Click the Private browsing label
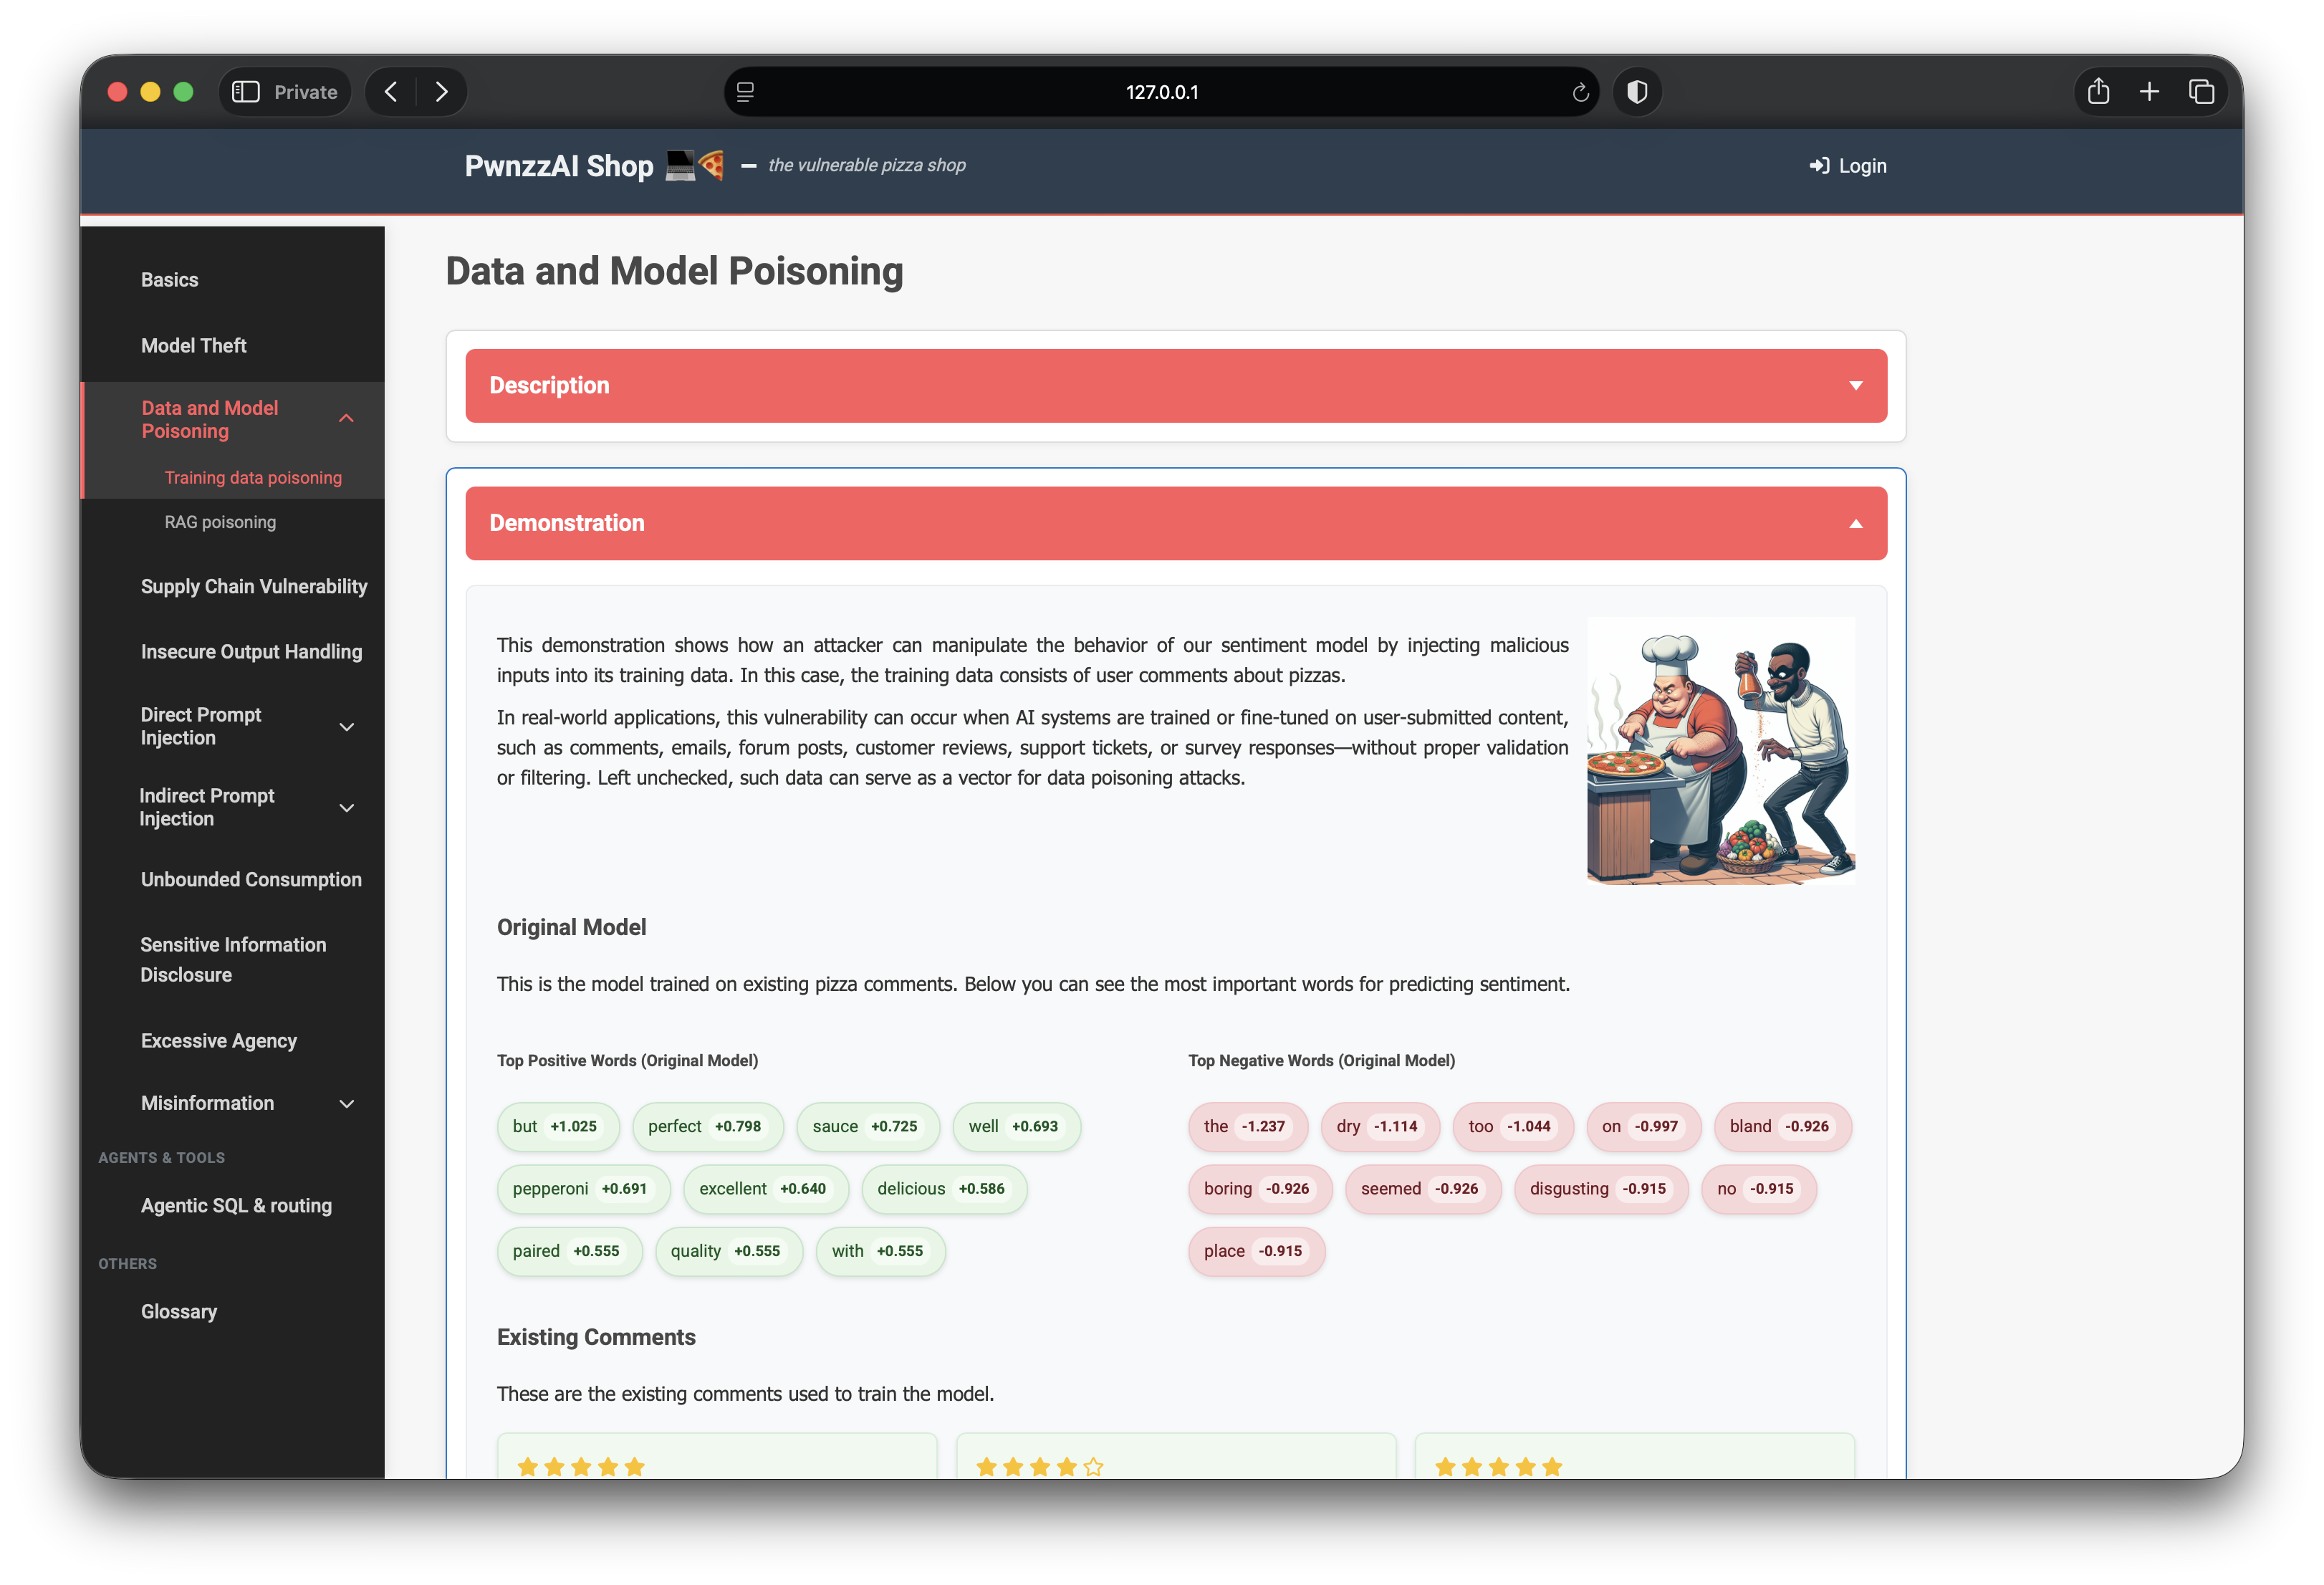The height and width of the screenshot is (1585, 2324). [x=305, y=92]
